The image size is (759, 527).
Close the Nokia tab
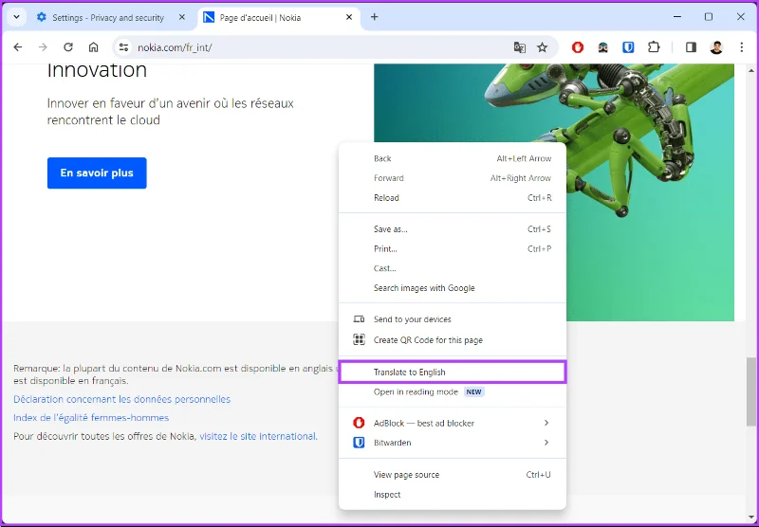(349, 17)
